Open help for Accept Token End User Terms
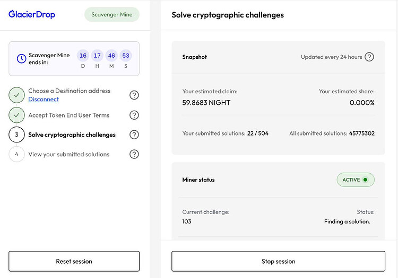 pyautogui.click(x=134, y=115)
